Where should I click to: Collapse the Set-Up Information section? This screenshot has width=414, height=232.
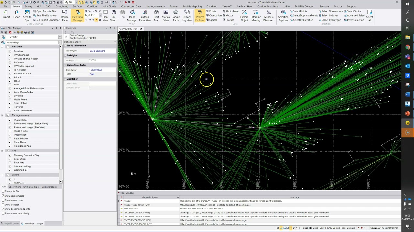click(x=65, y=46)
